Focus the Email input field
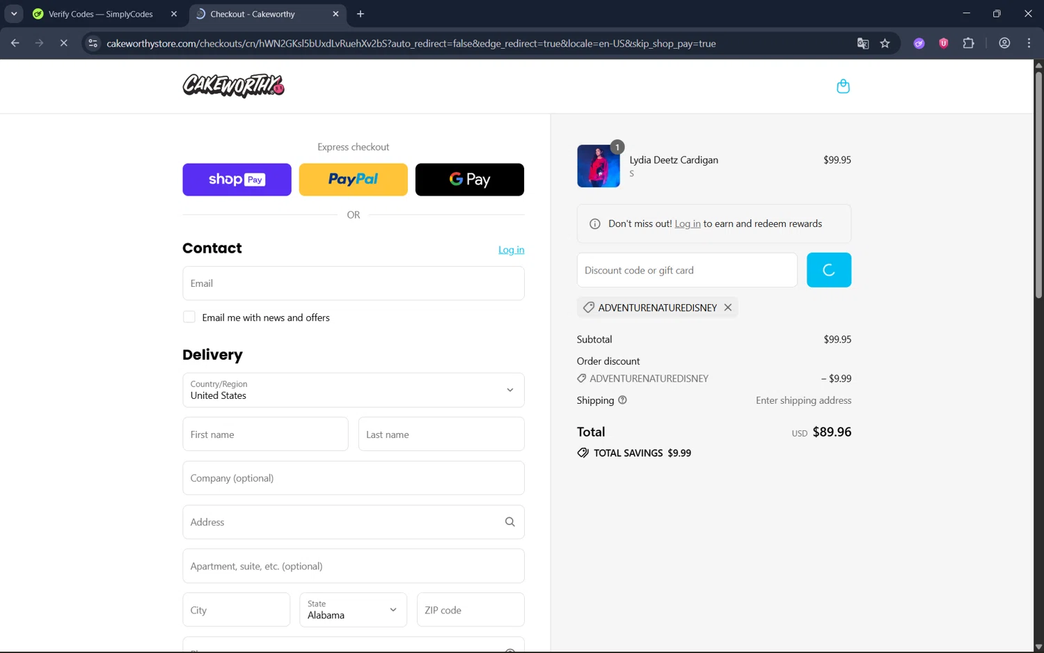Screen dimensions: 1044x653 (354, 283)
